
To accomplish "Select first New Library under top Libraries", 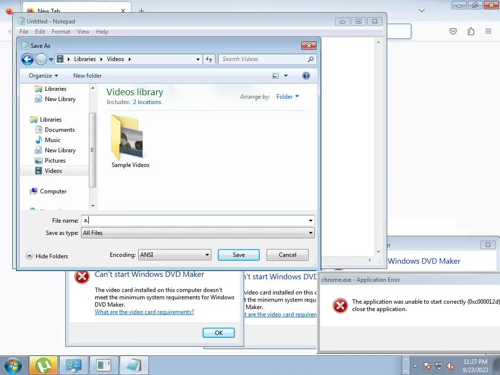I will pos(60,99).
